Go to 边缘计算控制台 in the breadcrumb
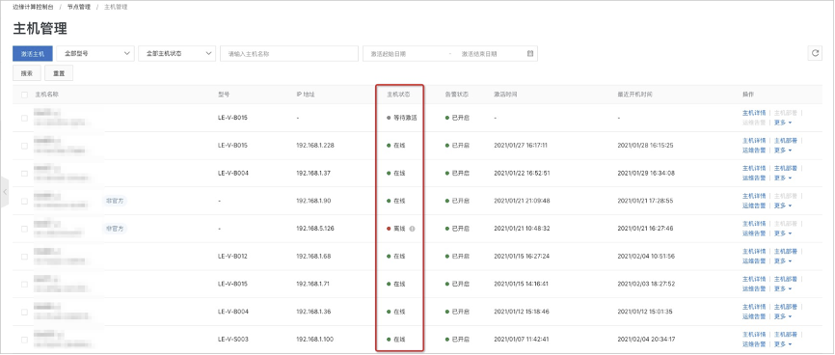This screenshot has height=355, width=835. tap(33, 7)
